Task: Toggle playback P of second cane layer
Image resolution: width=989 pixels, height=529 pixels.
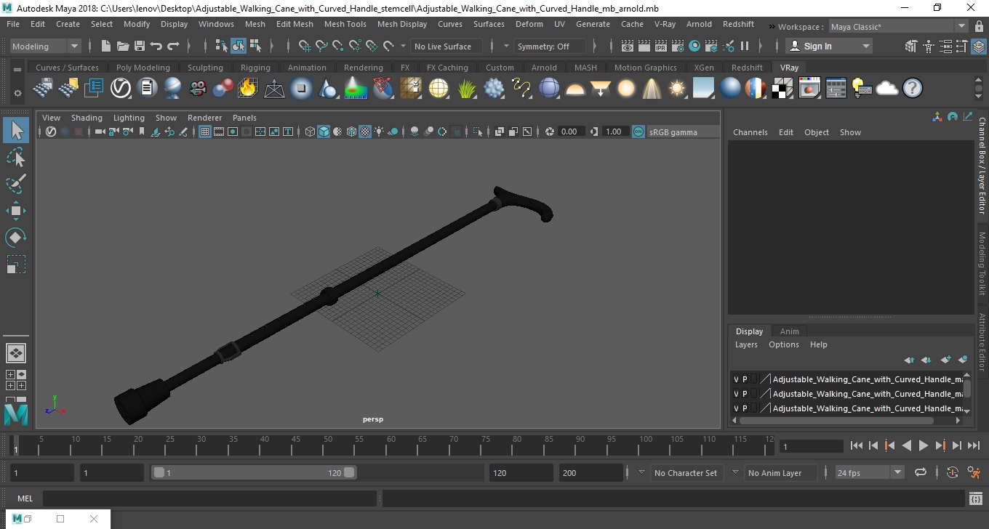Action: pos(745,394)
